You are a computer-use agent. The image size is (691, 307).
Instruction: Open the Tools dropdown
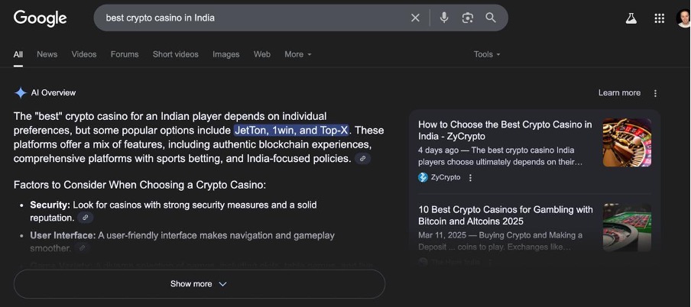[487, 54]
